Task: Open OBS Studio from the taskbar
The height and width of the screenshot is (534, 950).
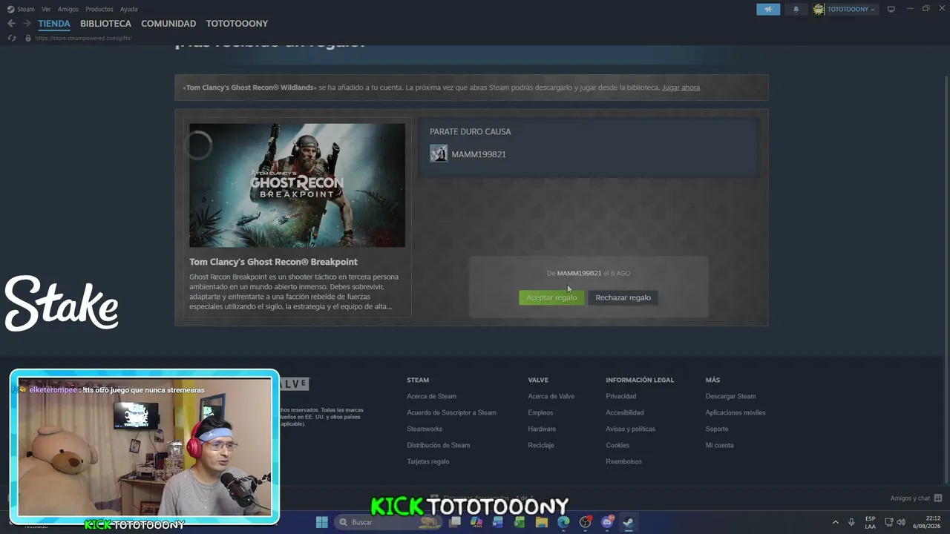Action: pos(585,522)
